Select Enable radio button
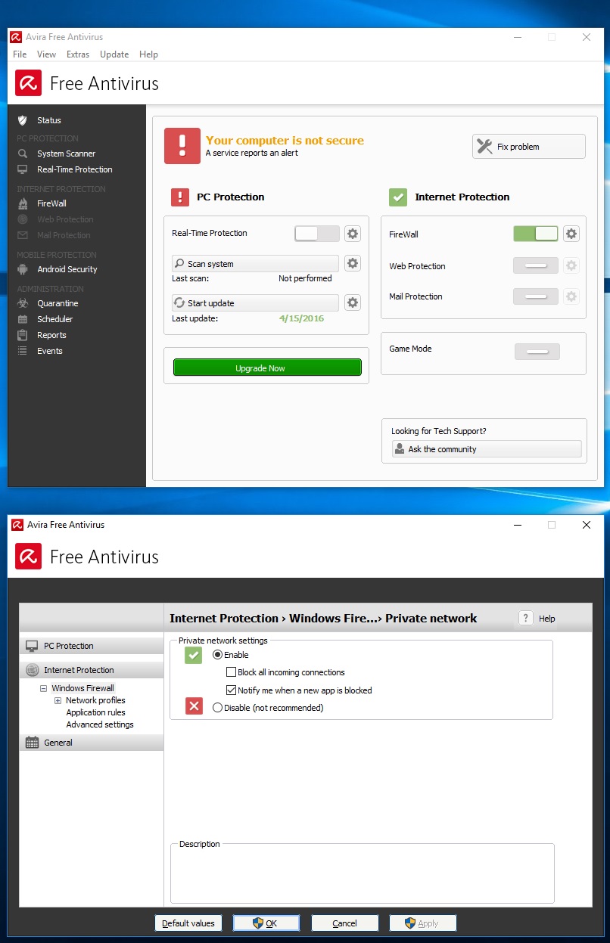This screenshot has height=943, width=610. coord(218,655)
